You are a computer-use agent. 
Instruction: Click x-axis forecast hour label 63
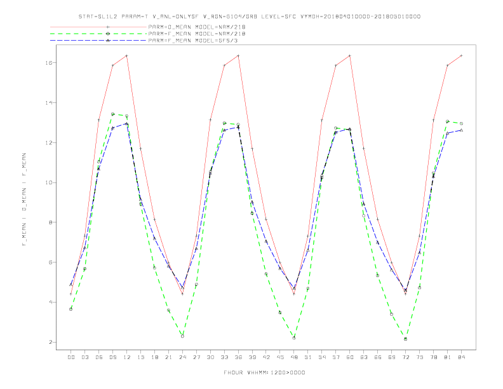(x=364, y=357)
